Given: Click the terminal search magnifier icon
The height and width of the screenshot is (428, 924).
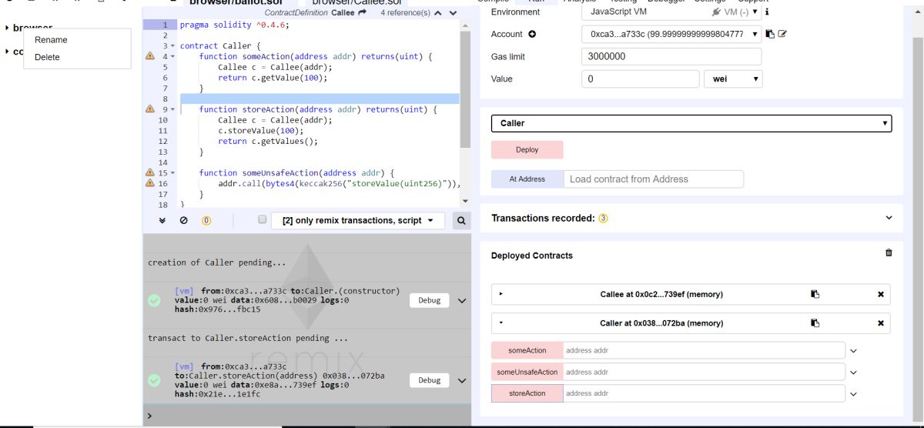Looking at the screenshot, I should 461,220.
